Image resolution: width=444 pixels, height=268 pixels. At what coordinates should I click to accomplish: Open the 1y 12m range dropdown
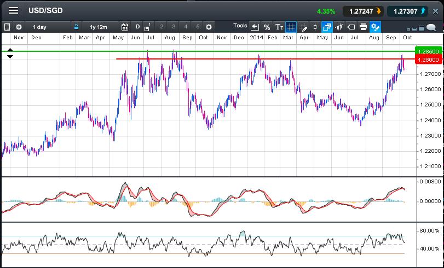coord(99,27)
